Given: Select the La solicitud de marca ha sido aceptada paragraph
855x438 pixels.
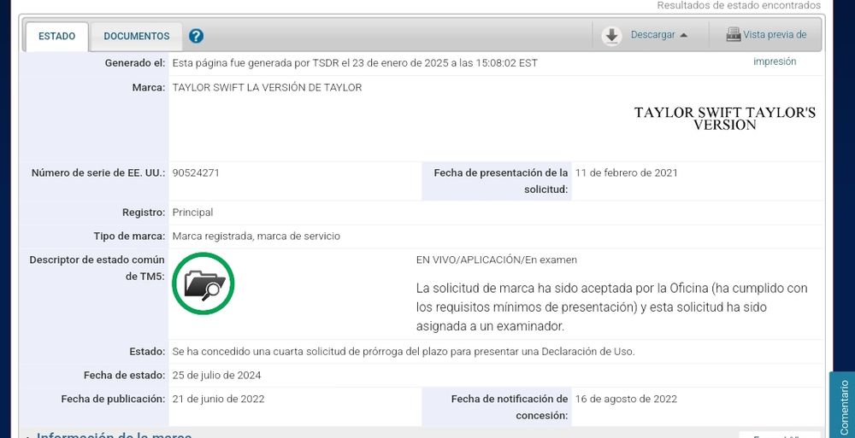Looking at the screenshot, I should point(612,307).
